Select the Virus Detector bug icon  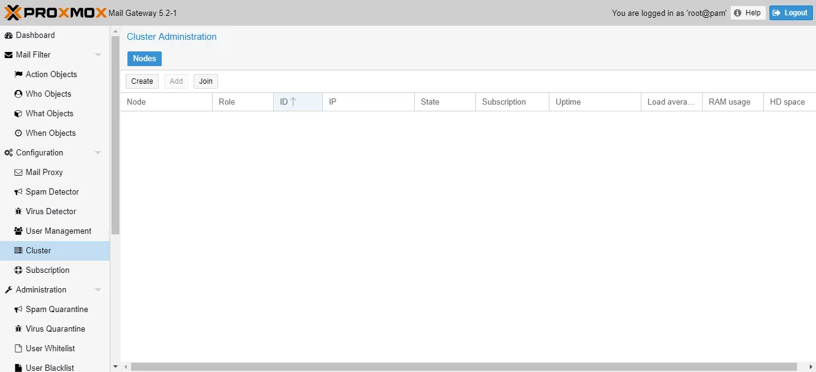pyautogui.click(x=18, y=211)
